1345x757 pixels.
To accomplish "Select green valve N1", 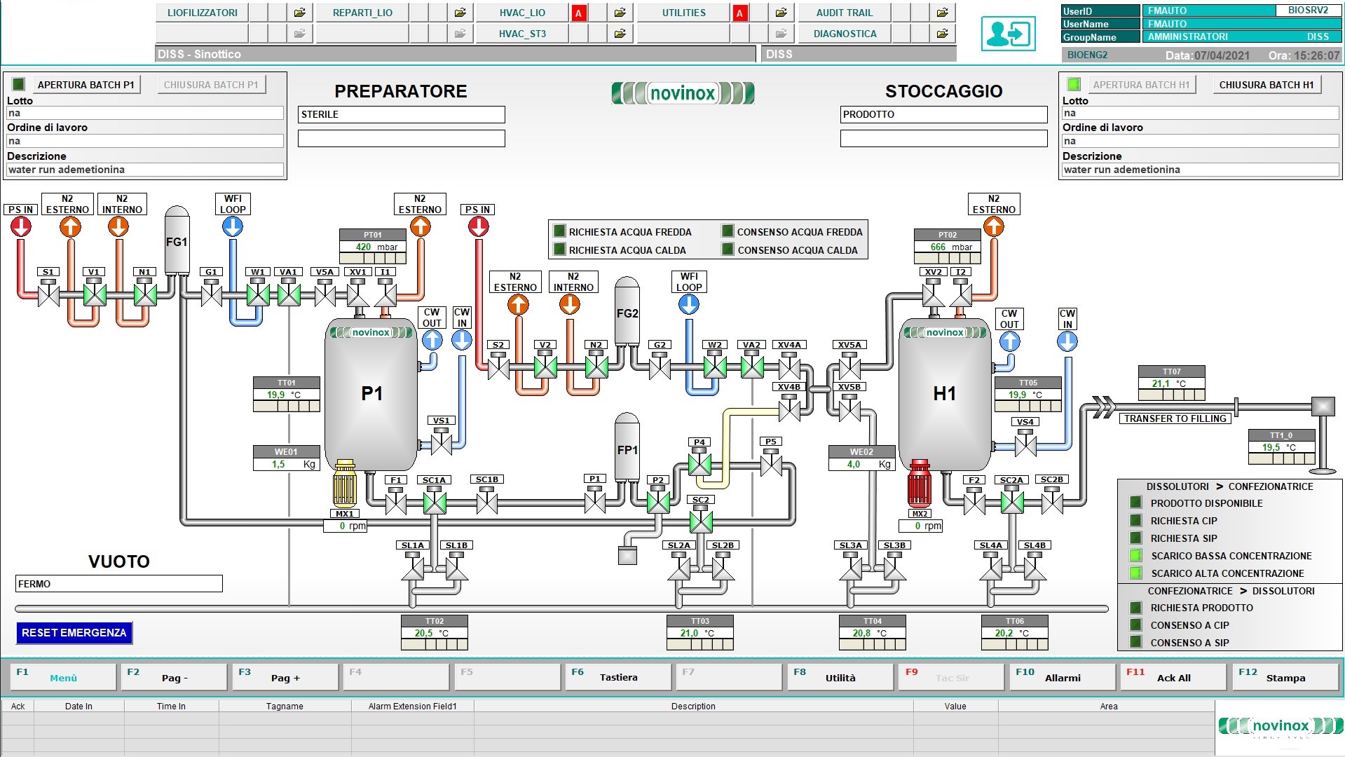I will 145,292.
